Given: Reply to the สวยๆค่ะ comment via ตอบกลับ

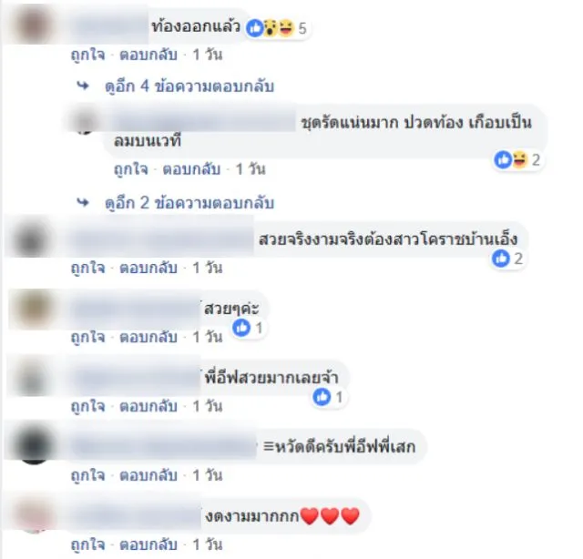Looking at the screenshot, I should pos(148,337).
